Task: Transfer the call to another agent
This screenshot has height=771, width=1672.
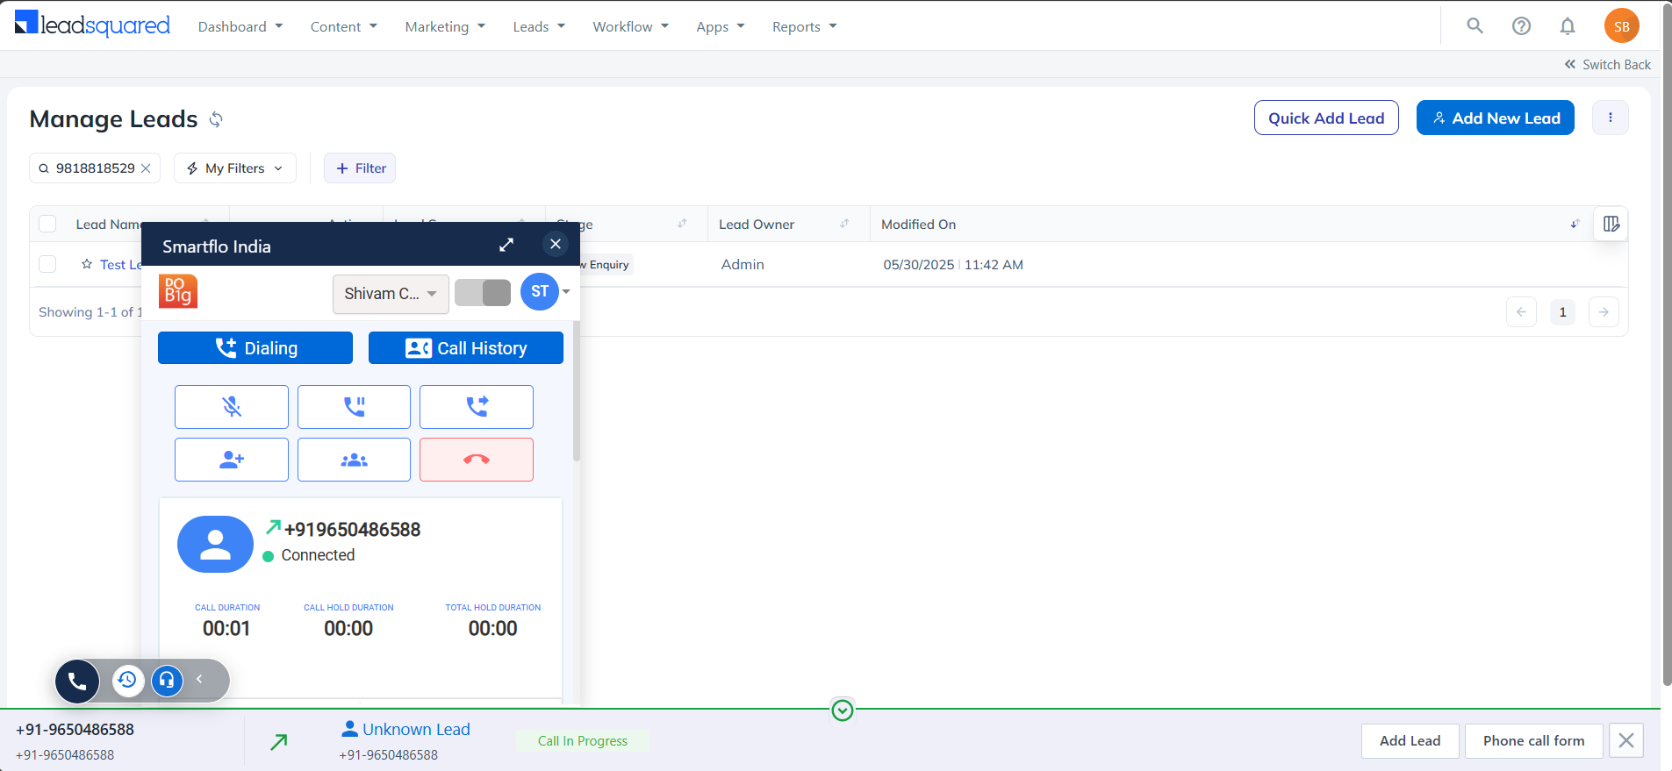Action: coord(477,407)
